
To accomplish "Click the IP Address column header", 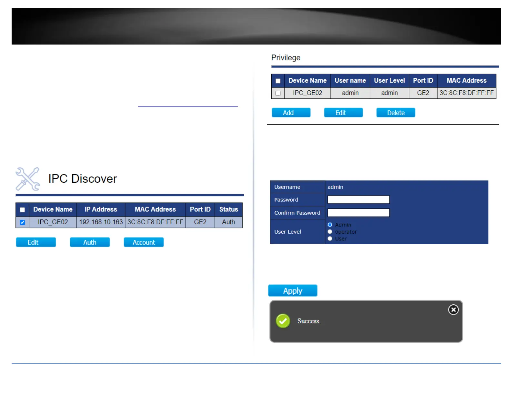I will coord(101,209).
